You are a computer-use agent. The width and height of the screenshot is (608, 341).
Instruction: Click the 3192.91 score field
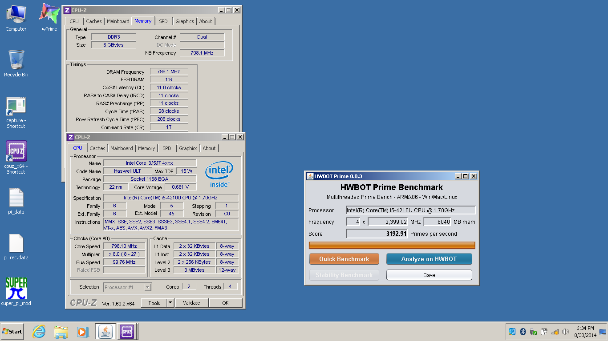click(377, 234)
